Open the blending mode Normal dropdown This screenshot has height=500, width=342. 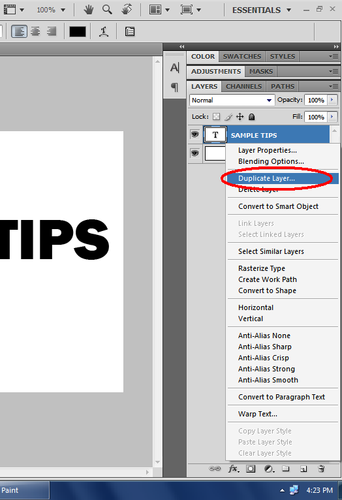pyautogui.click(x=232, y=100)
